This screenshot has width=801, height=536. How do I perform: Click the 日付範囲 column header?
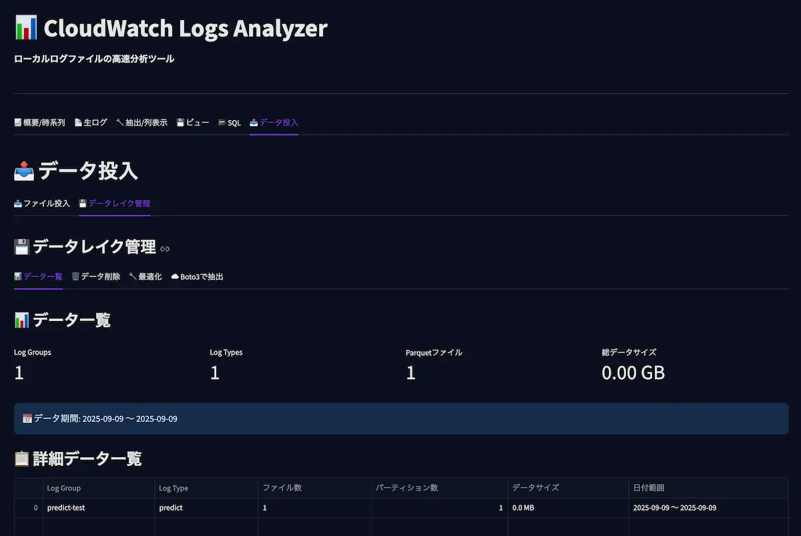(x=649, y=489)
